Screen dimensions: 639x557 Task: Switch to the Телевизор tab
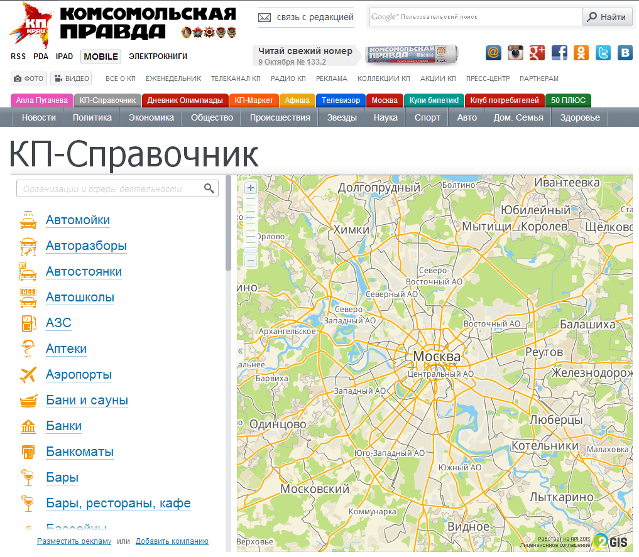click(341, 100)
